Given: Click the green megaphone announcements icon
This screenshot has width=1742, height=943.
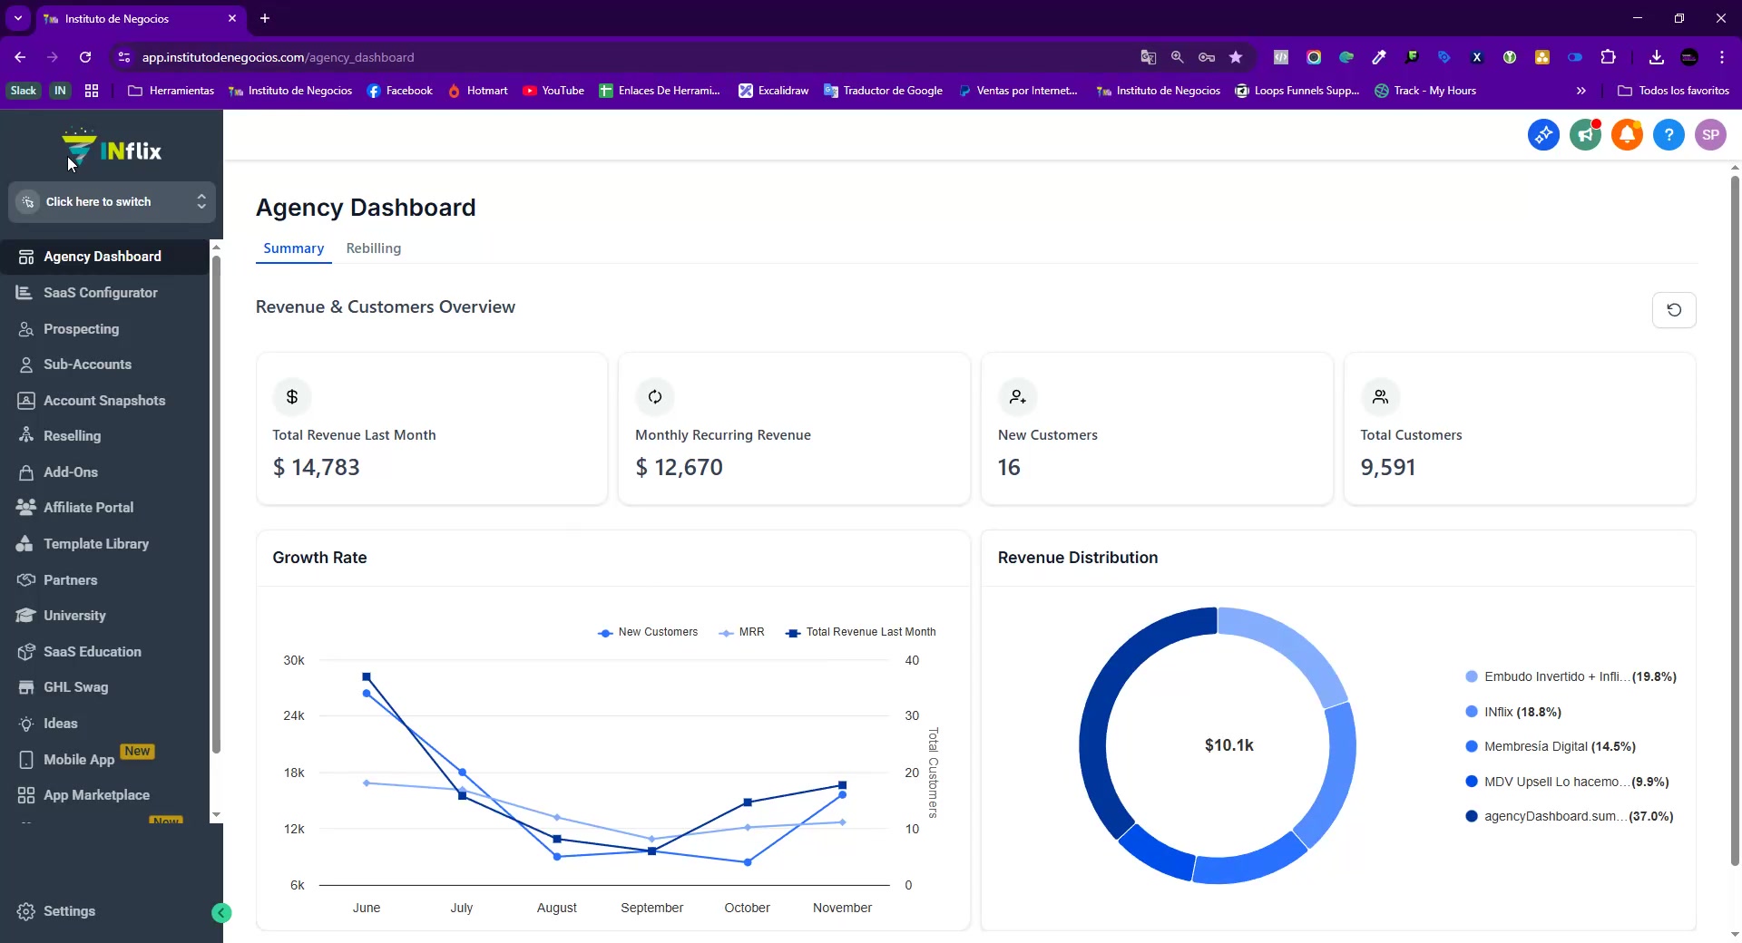Looking at the screenshot, I should click(1585, 135).
